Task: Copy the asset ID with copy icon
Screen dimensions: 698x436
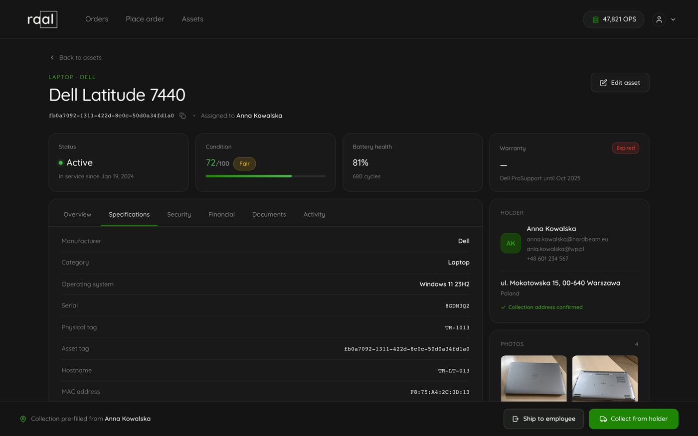Action: (182, 116)
